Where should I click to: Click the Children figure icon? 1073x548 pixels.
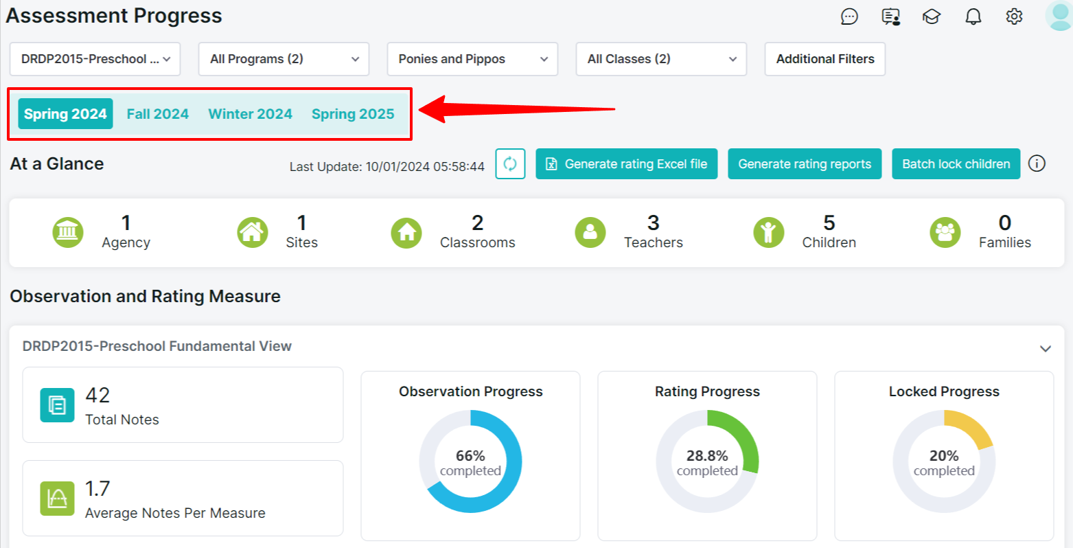[x=769, y=232]
